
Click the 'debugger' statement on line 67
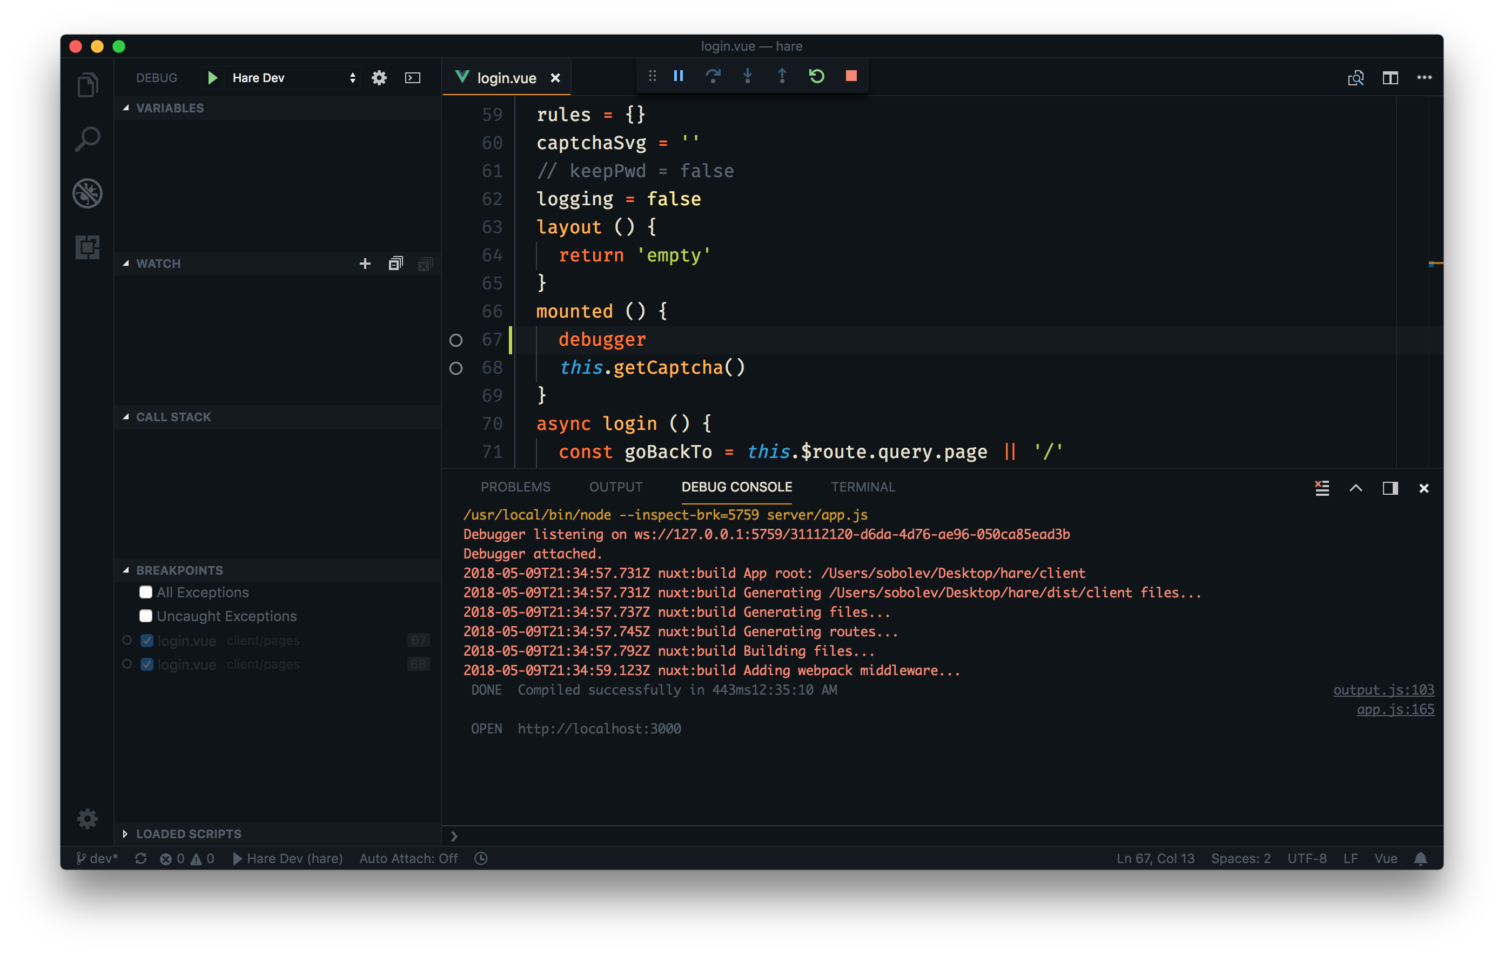(x=601, y=340)
